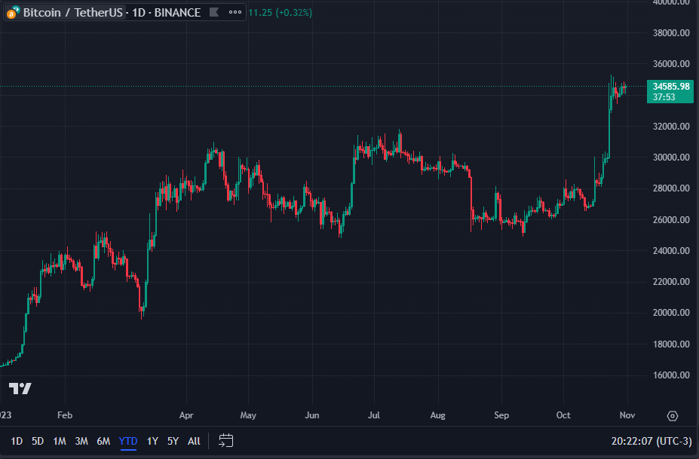The image size is (699, 459).
Task: Click the Jul label on time axis
Action: click(x=373, y=415)
